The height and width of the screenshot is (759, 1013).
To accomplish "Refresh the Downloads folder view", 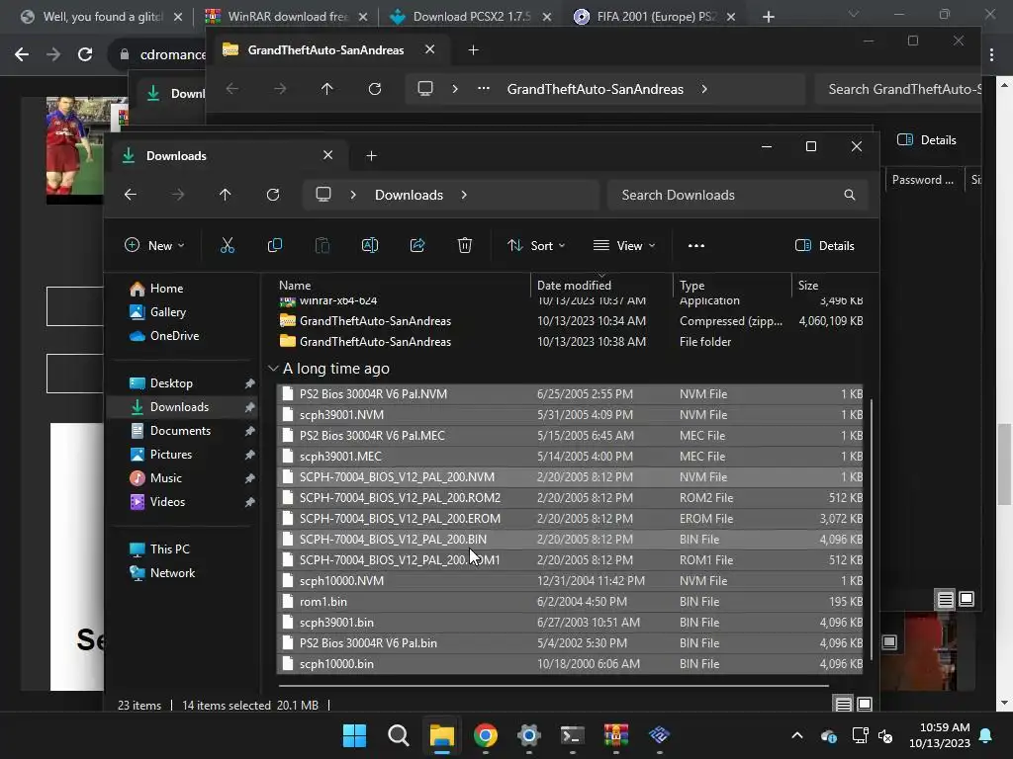I will [273, 195].
